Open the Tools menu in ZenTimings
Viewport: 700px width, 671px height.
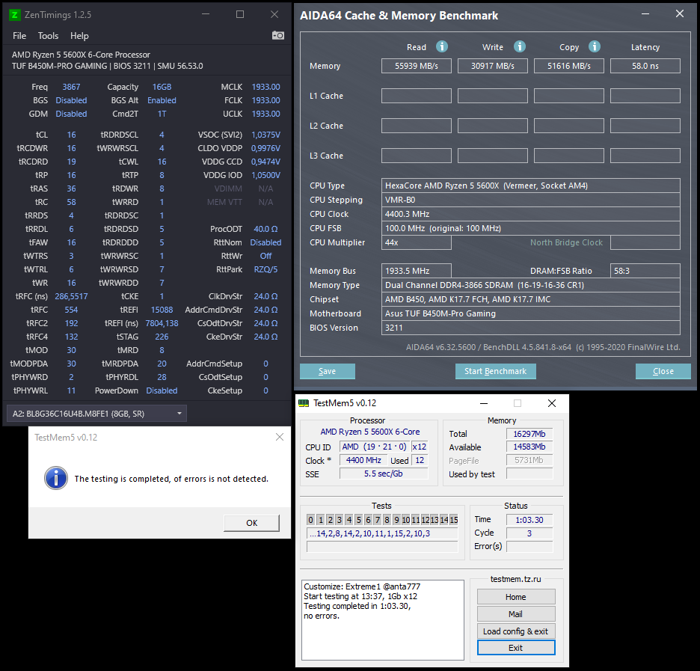[x=48, y=36]
